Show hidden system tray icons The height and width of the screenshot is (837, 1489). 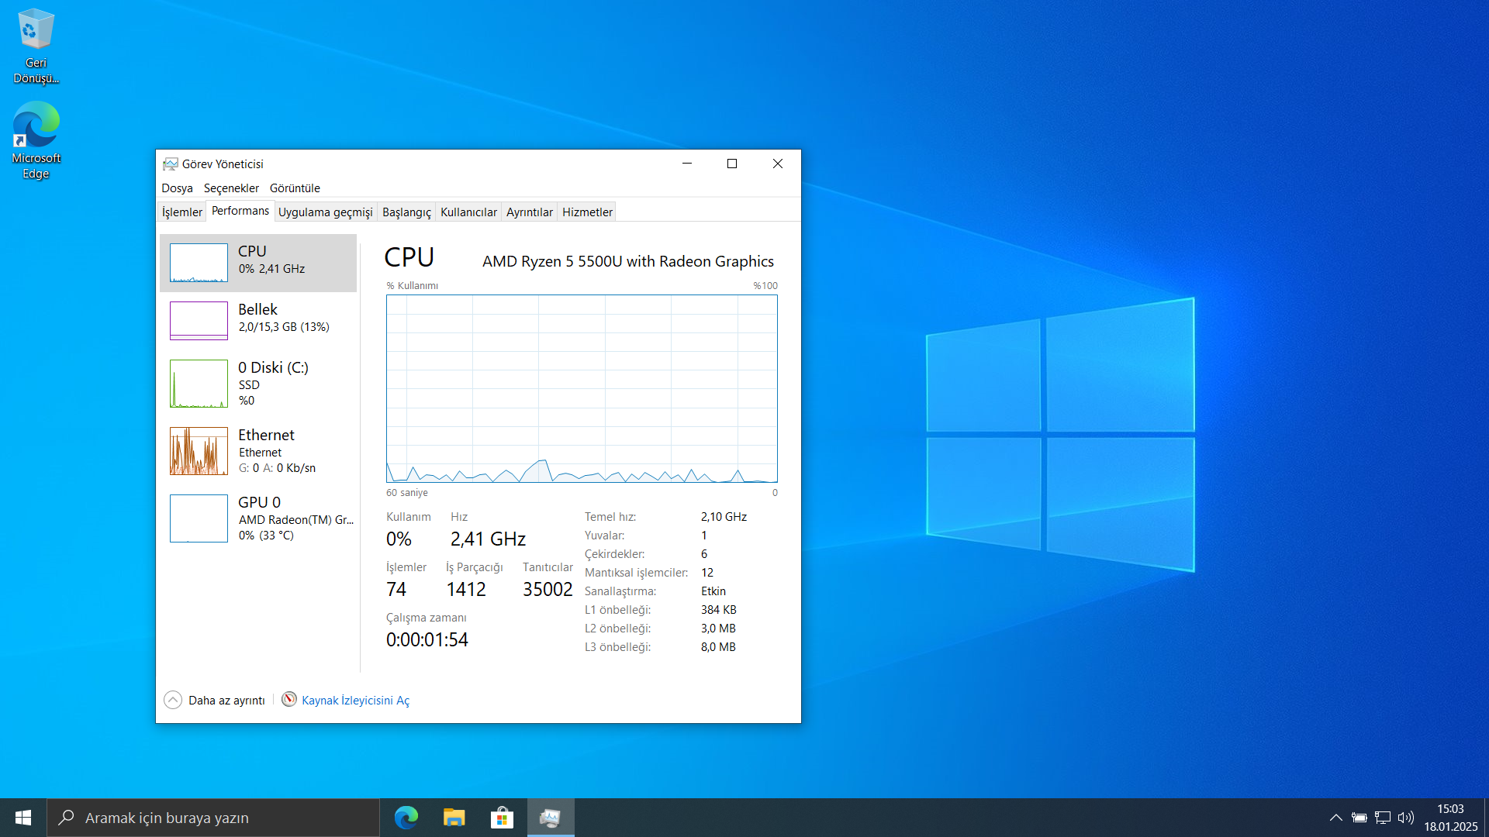point(1335,818)
